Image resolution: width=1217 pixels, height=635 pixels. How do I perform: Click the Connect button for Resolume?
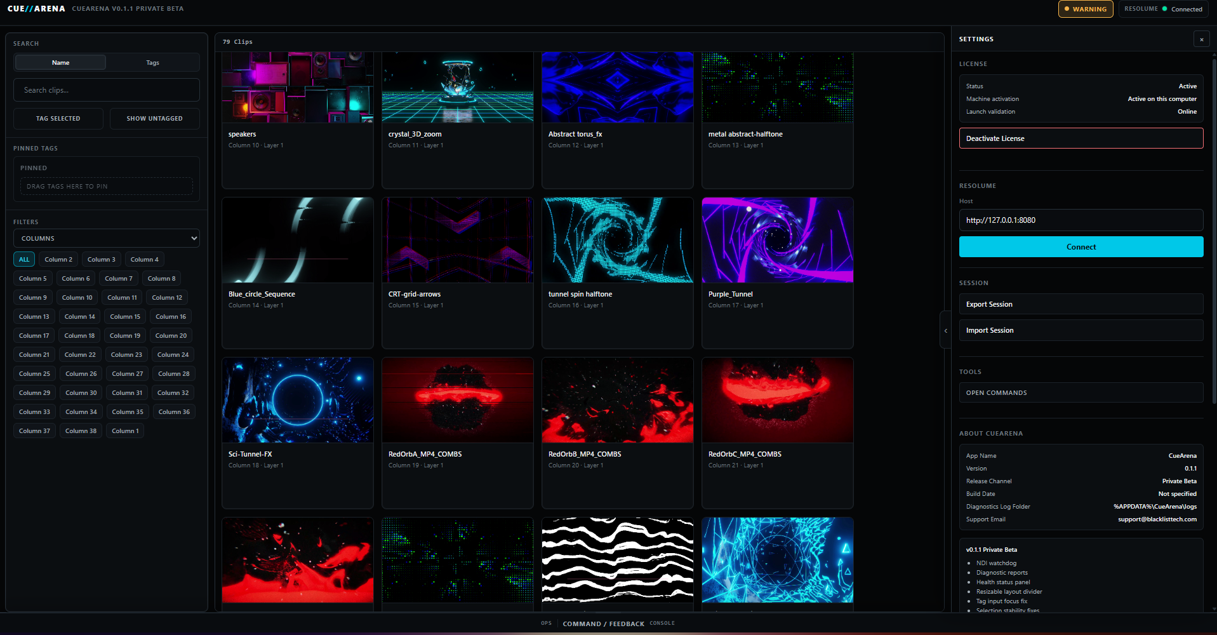click(x=1081, y=247)
